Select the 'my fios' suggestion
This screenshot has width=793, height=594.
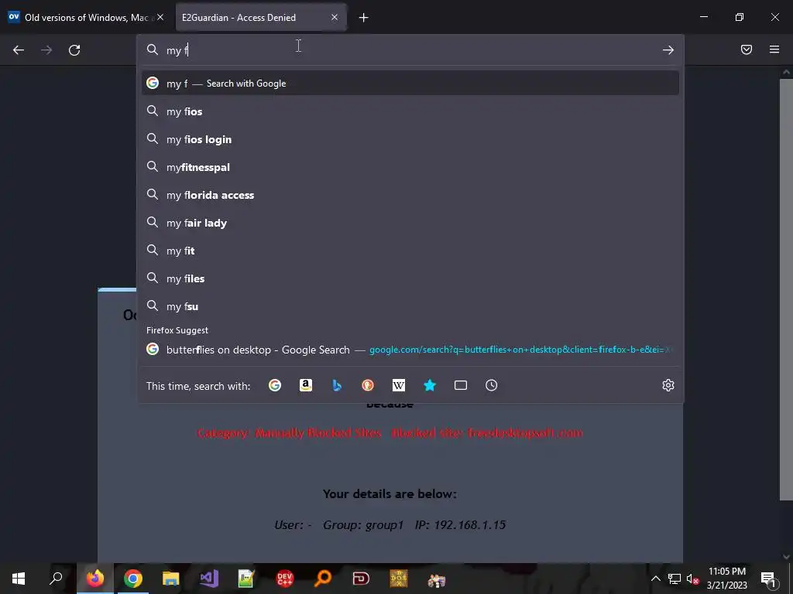(410, 111)
